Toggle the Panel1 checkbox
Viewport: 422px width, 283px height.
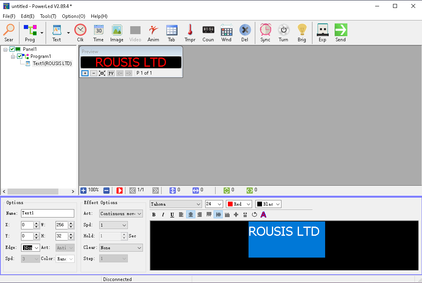[12, 49]
